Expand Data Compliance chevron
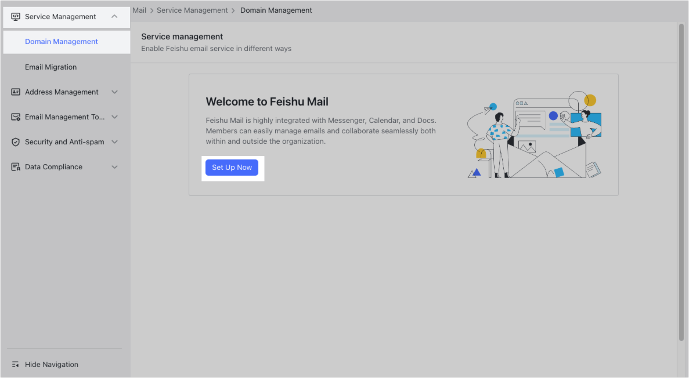 tap(114, 168)
